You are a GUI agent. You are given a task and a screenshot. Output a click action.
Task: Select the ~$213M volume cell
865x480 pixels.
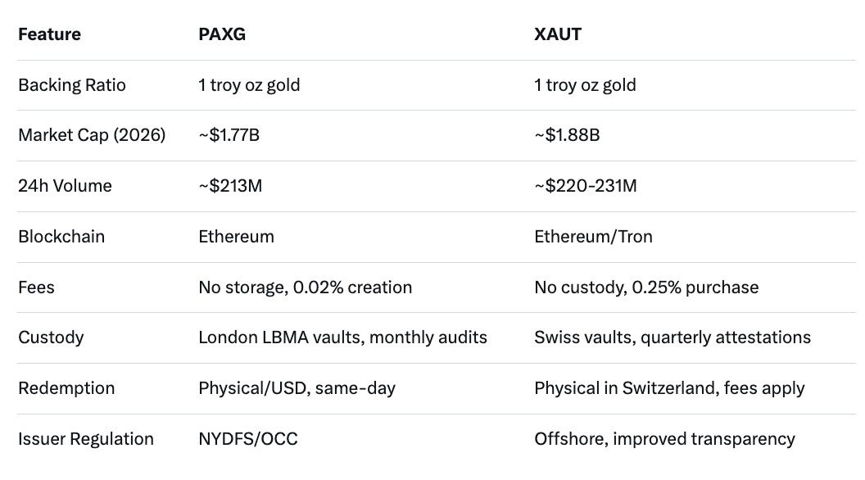tap(230, 186)
